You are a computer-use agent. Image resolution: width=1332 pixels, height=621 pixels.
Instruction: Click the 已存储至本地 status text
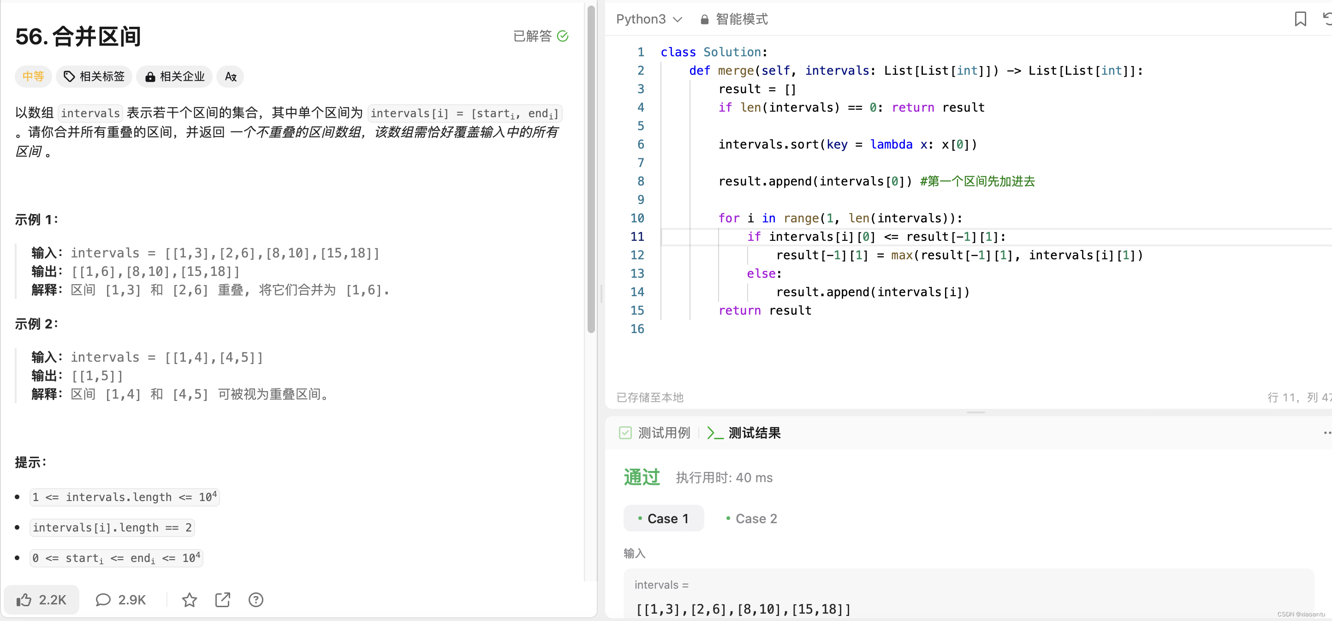tap(649, 397)
